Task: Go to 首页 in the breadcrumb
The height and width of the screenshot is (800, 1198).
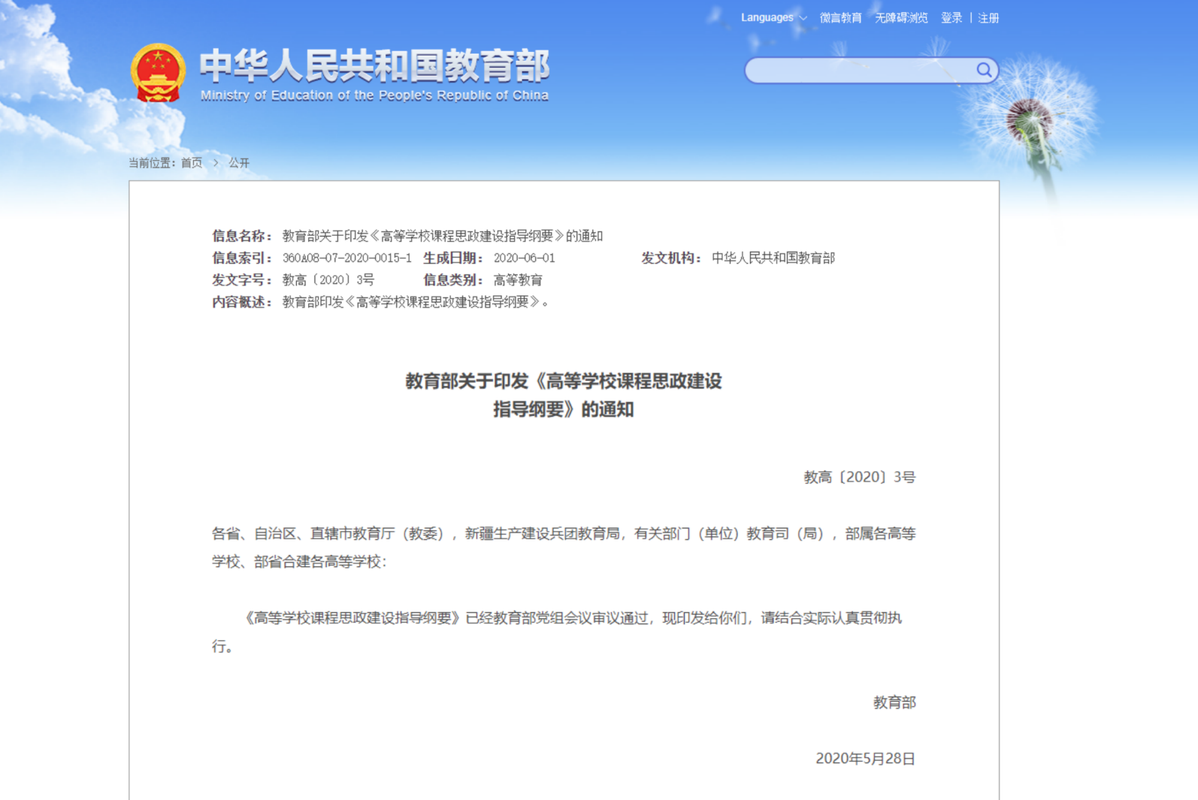Action: click(192, 162)
